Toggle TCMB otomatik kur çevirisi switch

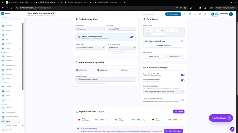tap(182, 100)
